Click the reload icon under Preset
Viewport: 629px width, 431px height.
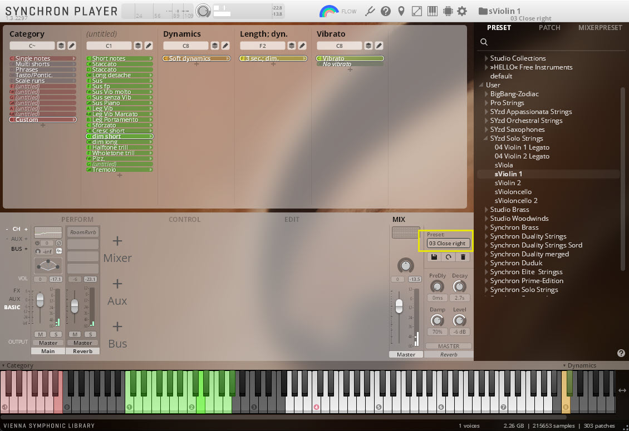(x=449, y=257)
